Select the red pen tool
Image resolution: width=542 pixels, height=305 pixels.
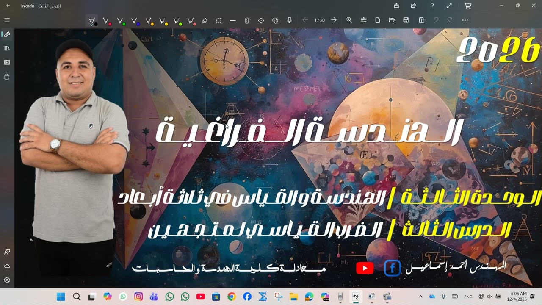(106, 20)
